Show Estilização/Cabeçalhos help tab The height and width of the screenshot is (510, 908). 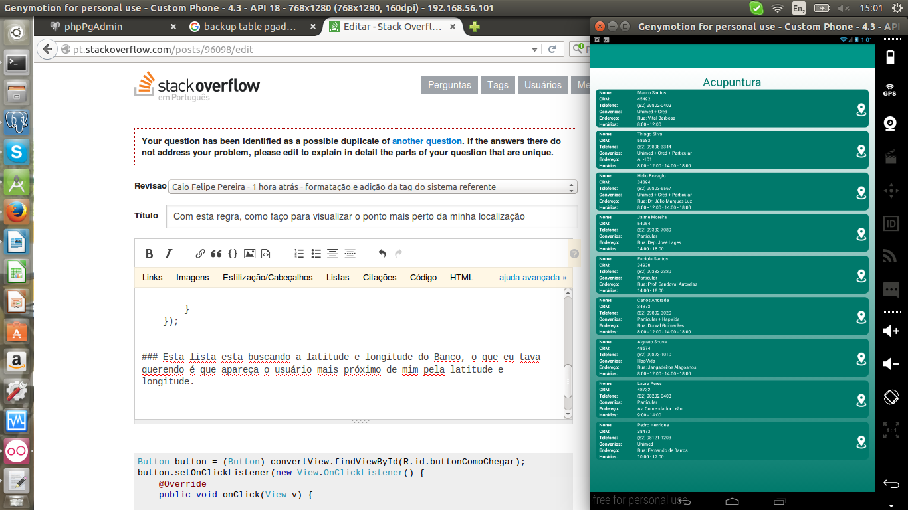coord(268,278)
